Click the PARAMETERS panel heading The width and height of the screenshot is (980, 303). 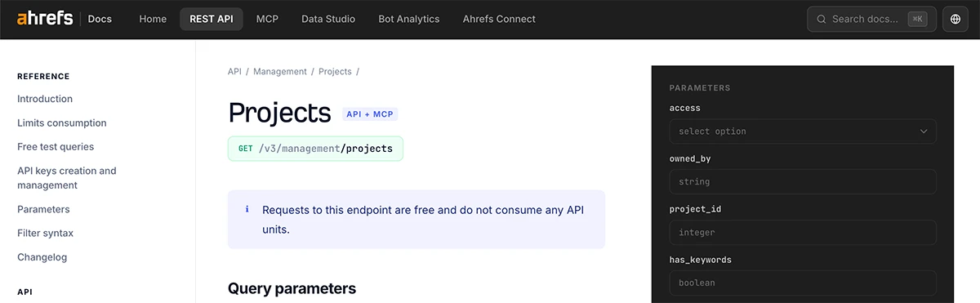point(700,87)
